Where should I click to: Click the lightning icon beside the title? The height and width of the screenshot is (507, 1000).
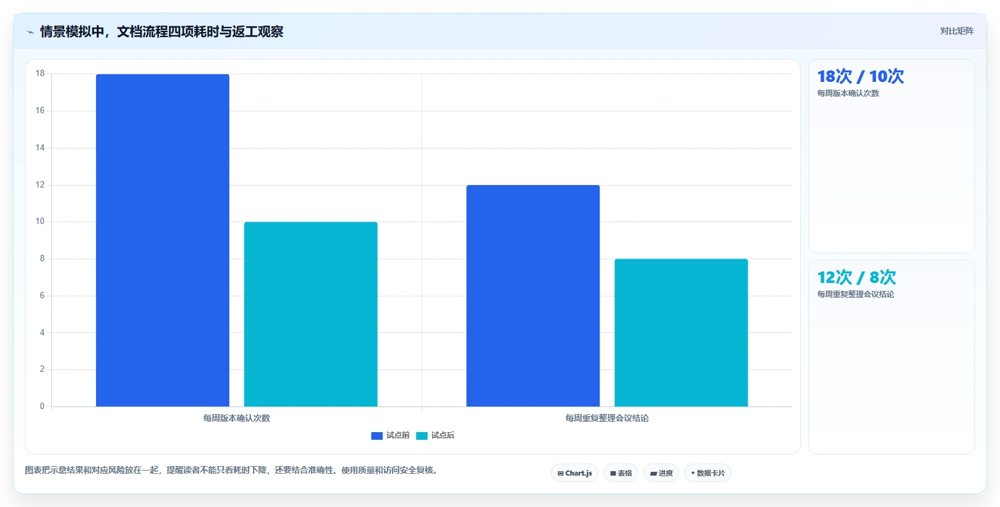[x=30, y=32]
